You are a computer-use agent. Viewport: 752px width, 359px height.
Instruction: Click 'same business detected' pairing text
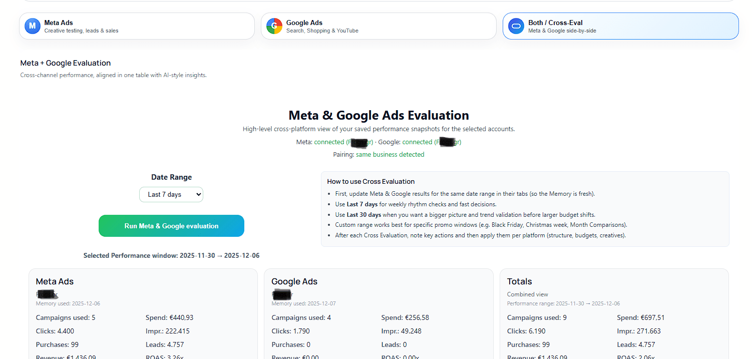click(390, 155)
